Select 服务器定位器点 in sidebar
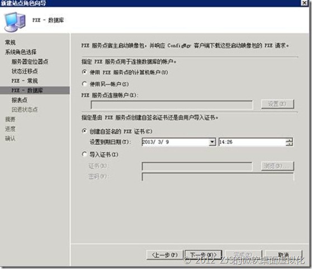 pyautogui.click(x=30, y=62)
